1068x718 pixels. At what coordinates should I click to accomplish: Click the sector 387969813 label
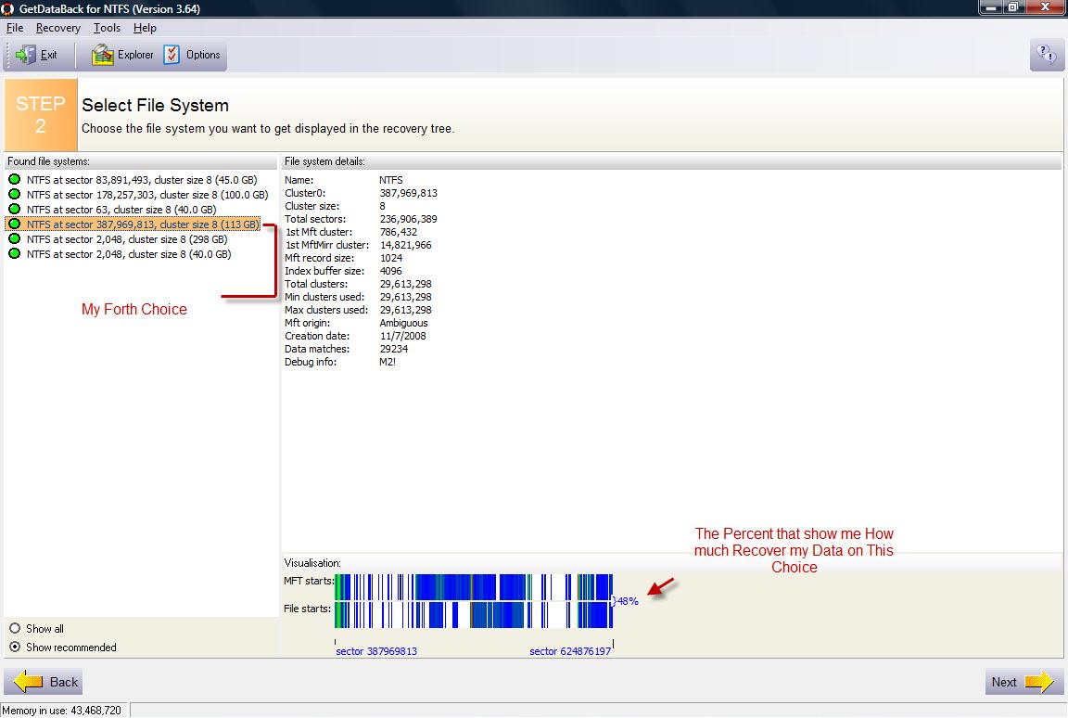tap(376, 651)
